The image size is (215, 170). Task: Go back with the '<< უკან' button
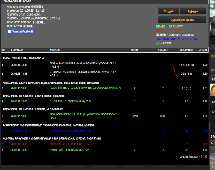168,11
